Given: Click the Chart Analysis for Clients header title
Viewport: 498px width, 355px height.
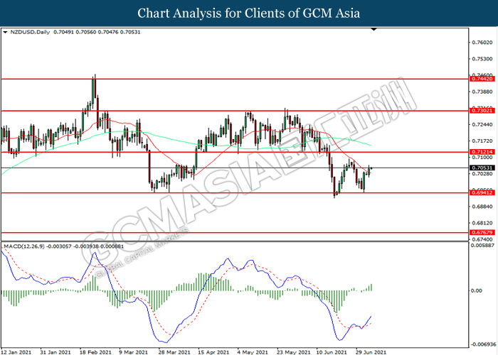Looking at the screenshot, I should point(249,13).
